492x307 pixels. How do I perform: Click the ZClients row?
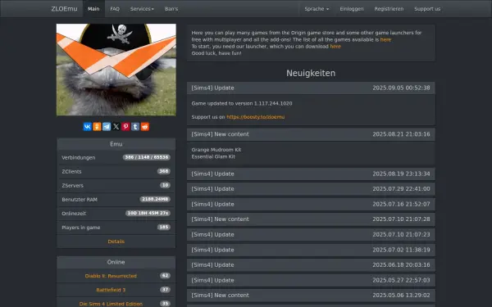(116, 171)
